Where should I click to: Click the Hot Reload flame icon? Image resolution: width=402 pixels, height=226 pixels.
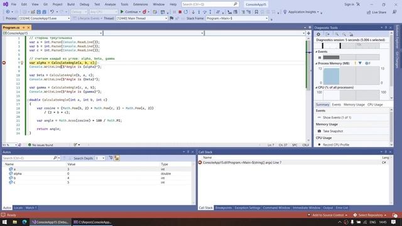click(144, 12)
